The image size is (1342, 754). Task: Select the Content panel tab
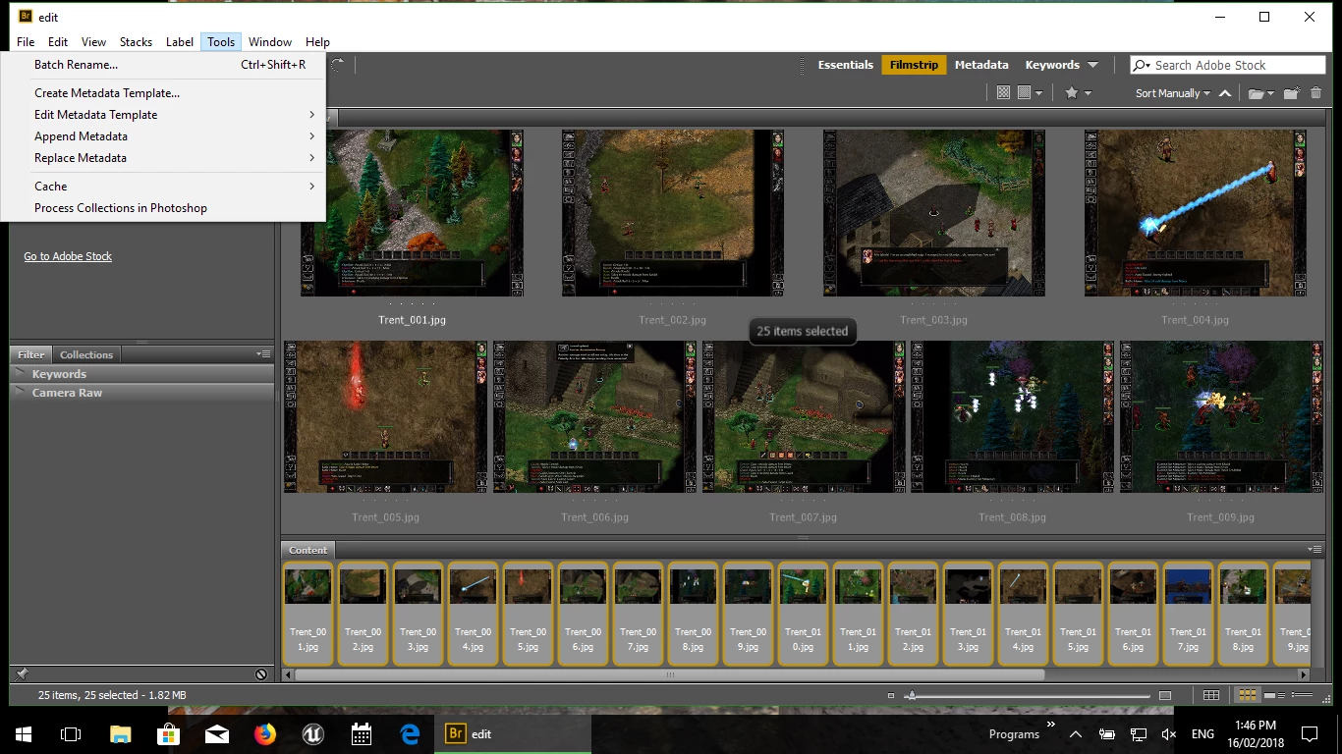pos(308,550)
